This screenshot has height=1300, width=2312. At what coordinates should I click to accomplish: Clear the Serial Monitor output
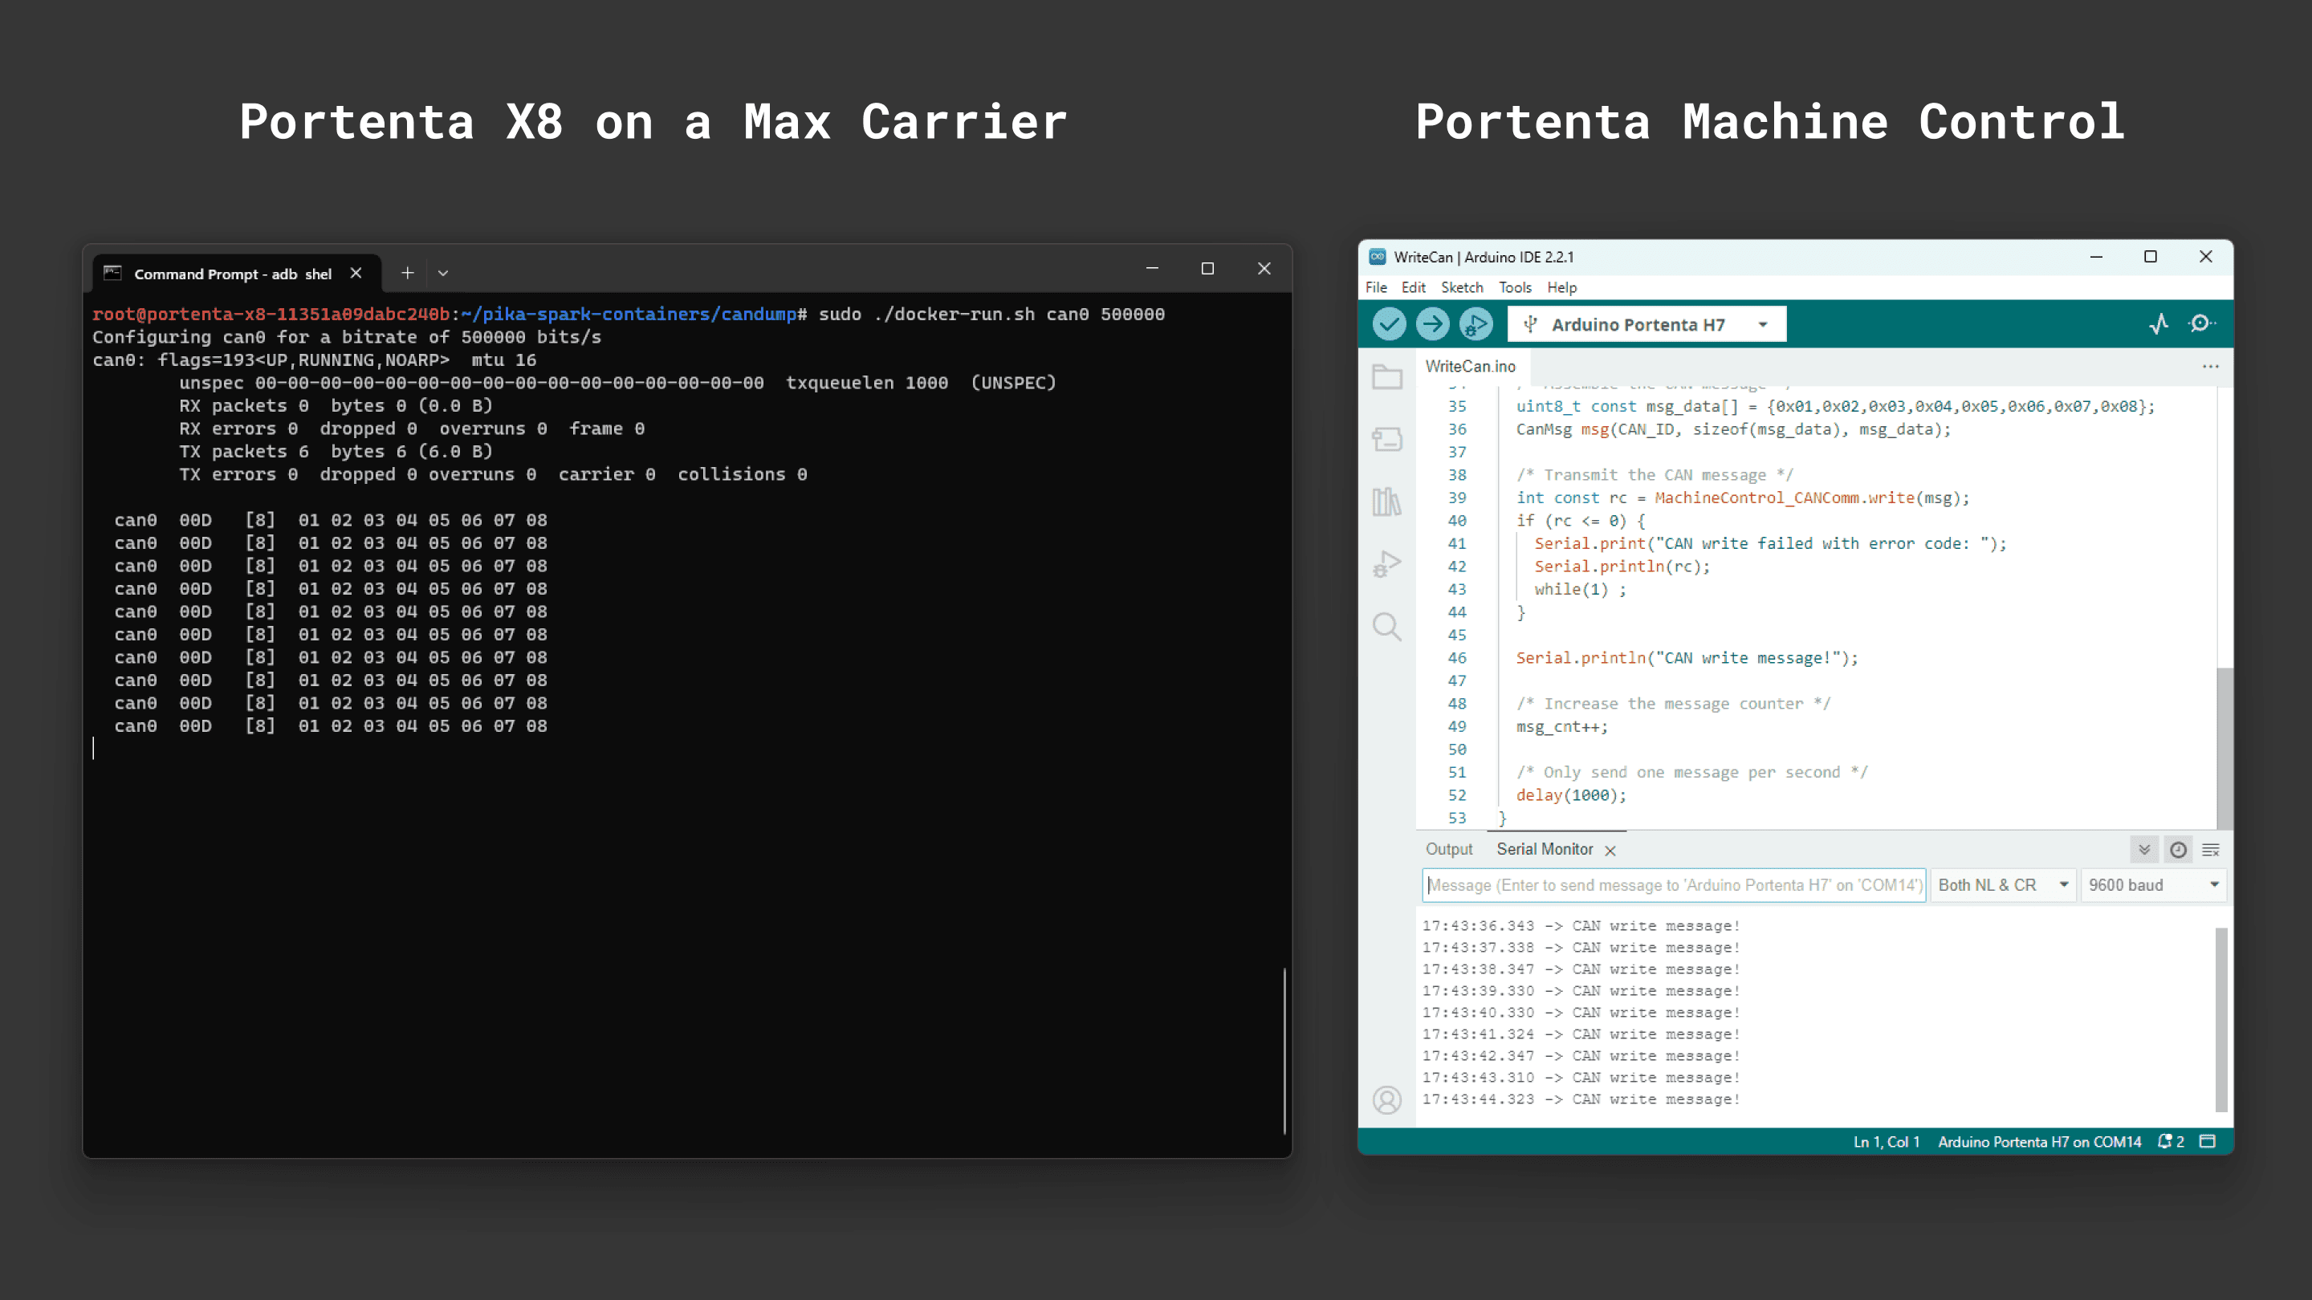click(x=2211, y=850)
